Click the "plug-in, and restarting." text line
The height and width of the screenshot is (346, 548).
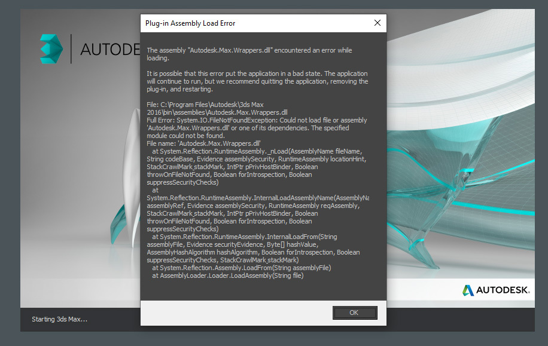(x=179, y=89)
